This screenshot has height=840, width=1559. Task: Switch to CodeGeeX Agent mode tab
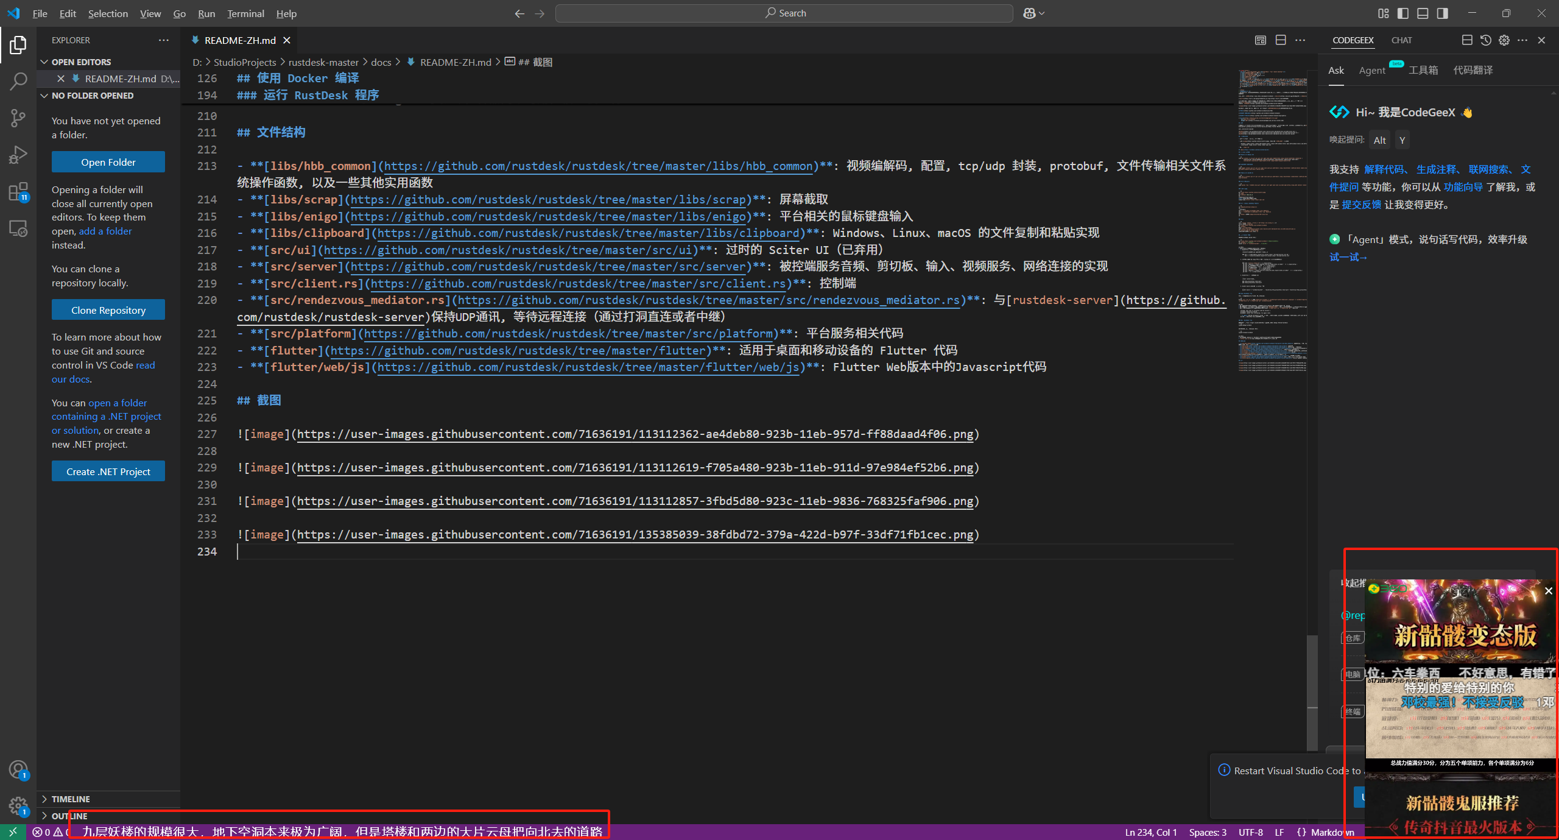click(x=1371, y=71)
